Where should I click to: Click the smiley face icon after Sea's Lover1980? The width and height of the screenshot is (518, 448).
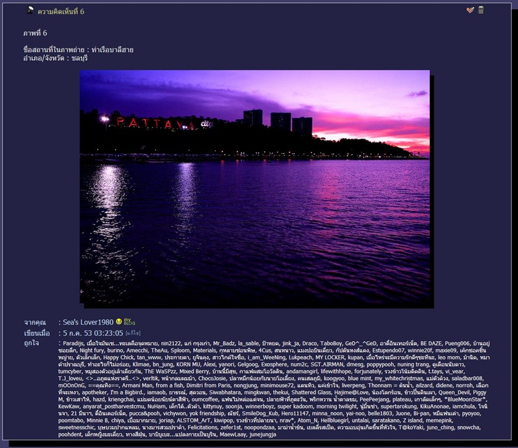tap(119, 322)
